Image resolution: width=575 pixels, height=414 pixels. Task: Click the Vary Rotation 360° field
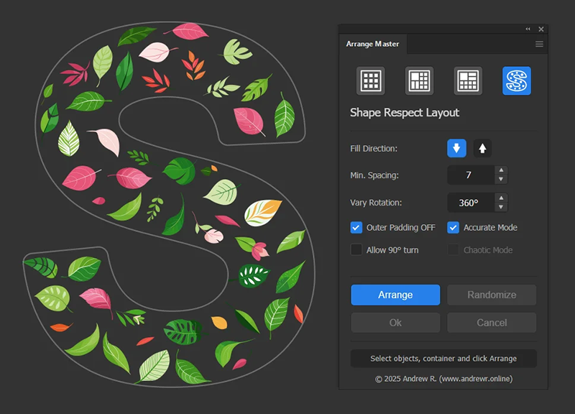coord(470,203)
